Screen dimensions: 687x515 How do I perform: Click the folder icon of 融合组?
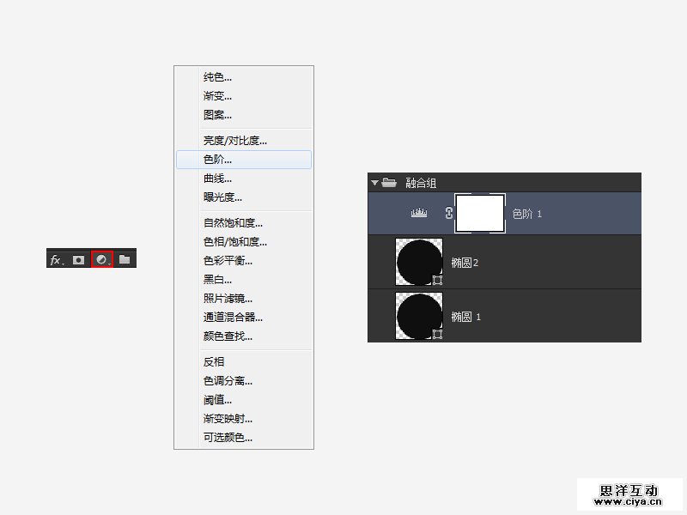point(389,182)
